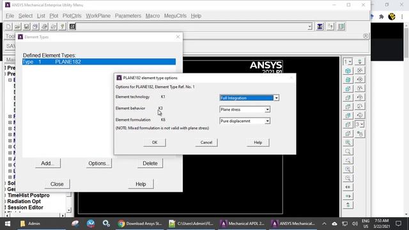Select the Type 1 PLANE182 list row

point(99,62)
